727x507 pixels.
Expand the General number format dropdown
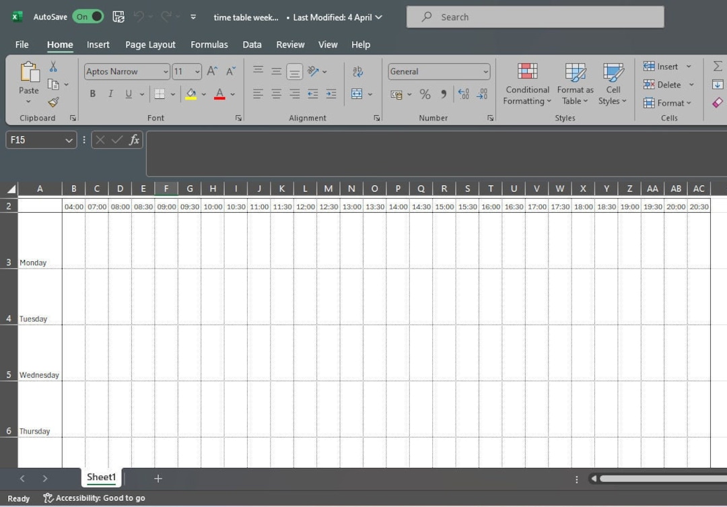click(486, 71)
